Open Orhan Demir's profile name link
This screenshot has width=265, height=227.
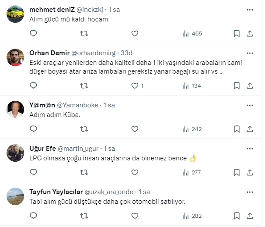coord(47,53)
